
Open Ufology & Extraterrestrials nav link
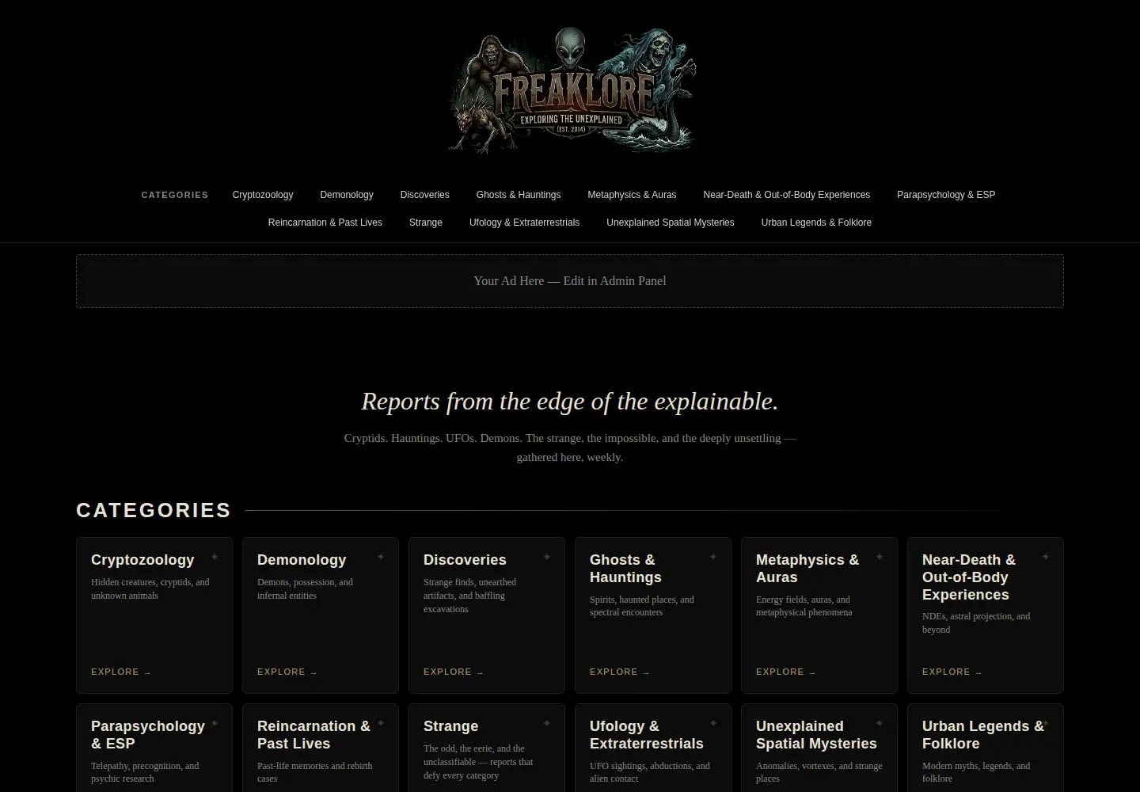click(x=524, y=223)
